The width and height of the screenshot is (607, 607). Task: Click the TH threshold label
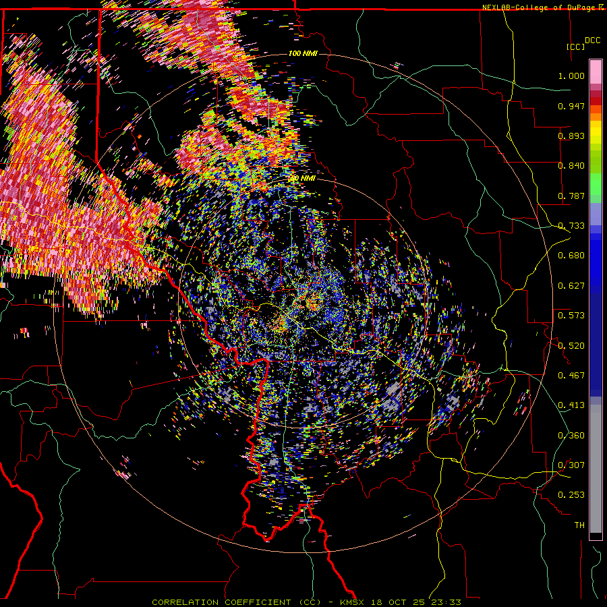click(579, 525)
